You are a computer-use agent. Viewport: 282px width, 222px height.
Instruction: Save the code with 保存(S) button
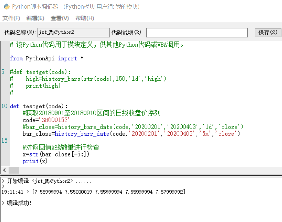pos(268,33)
